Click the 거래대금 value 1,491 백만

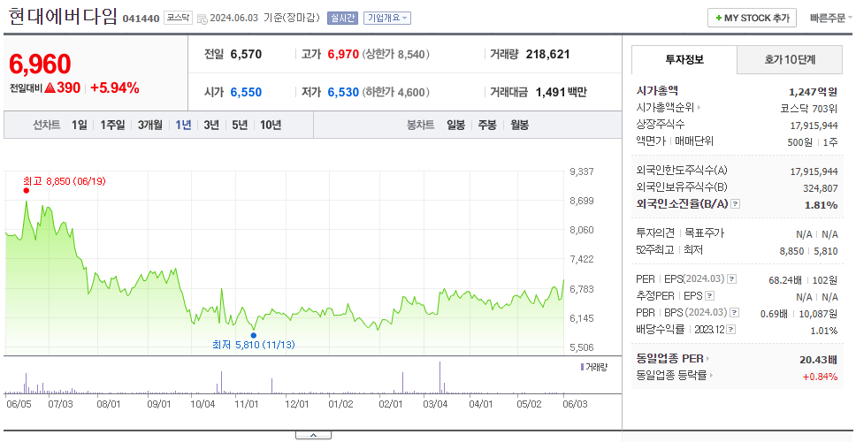coord(562,92)
